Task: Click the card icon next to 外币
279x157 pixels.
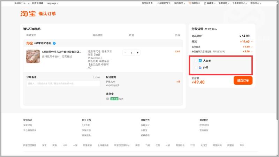Action: click(x=200, y=67)
